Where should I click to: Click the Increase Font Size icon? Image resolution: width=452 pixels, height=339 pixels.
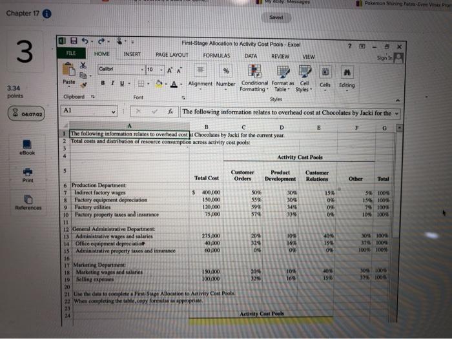pos(170,70)
